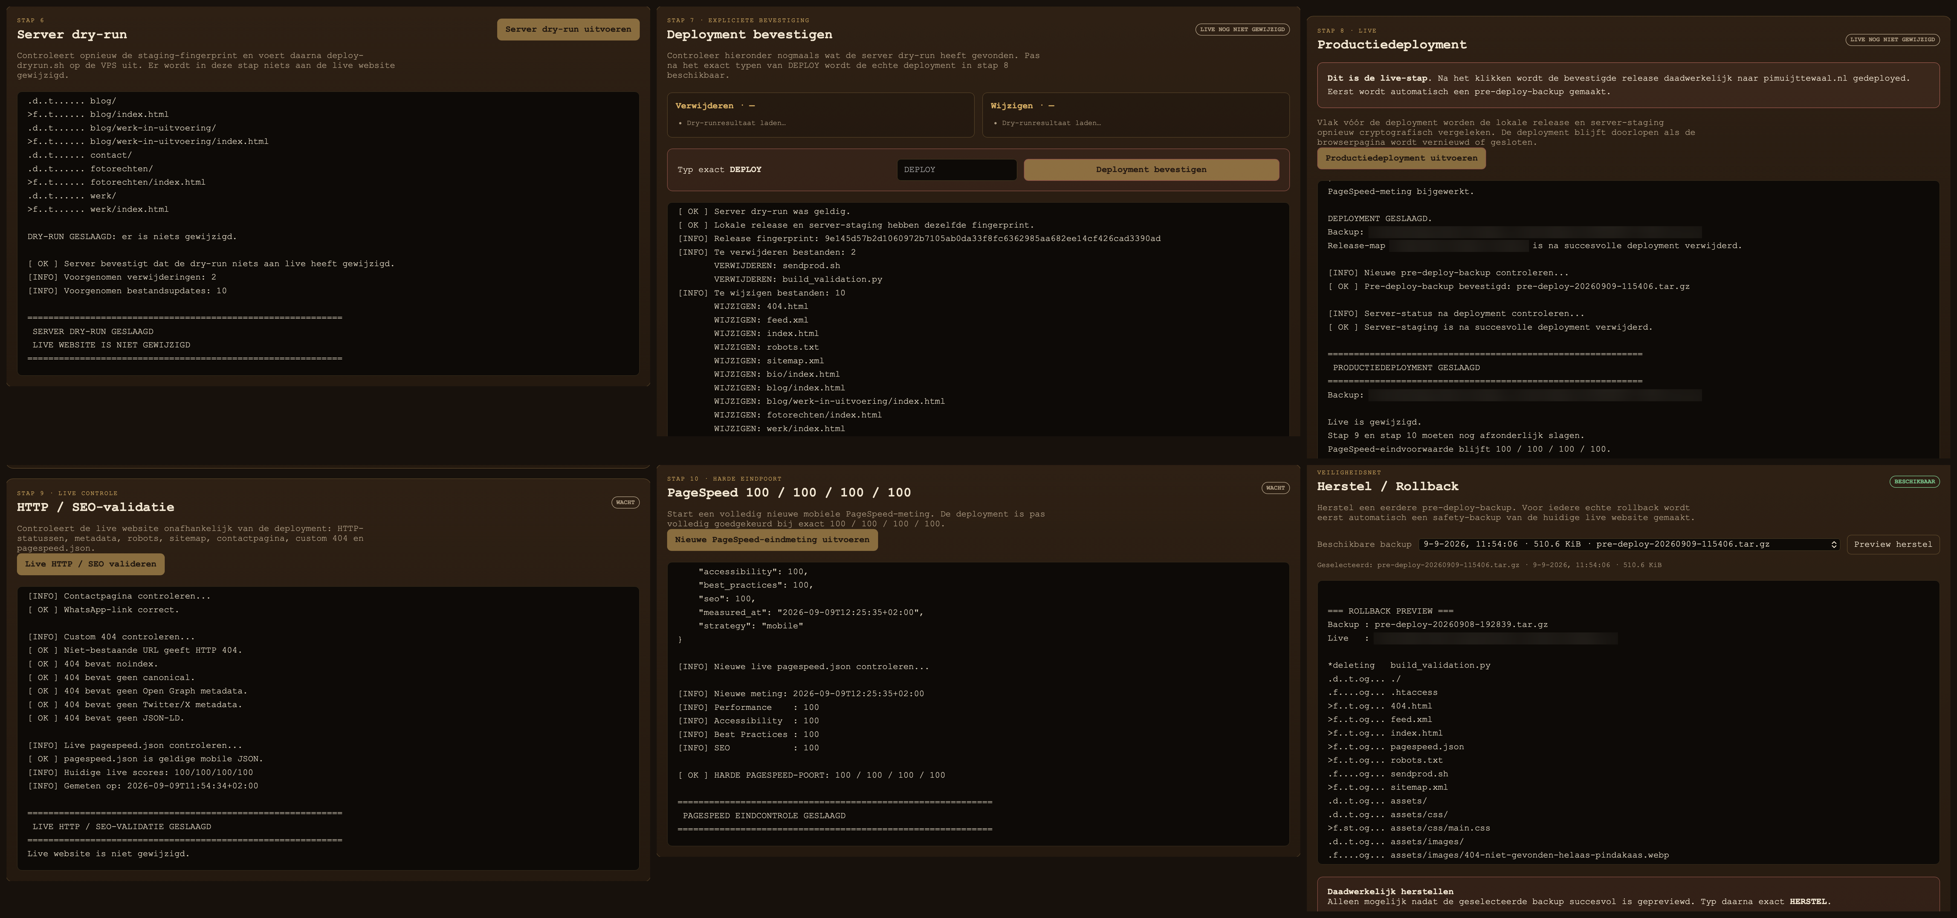Click 'Gemeten op: 2026-09-09T11:54:34+02:00' line
1957x918 pixels.
pos(143,786)
